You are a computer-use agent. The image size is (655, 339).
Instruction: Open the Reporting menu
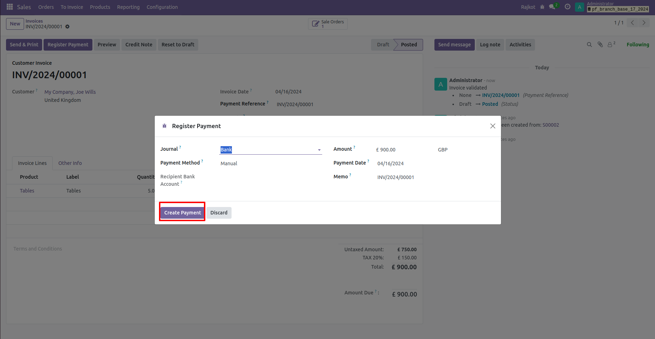(x=128, y=7)
